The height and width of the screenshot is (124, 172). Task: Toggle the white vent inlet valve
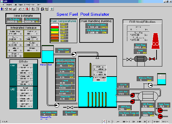tap(129, 59)
